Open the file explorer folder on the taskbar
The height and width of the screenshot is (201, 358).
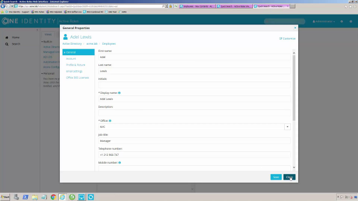pyautogui.click(x=35, y=197)
